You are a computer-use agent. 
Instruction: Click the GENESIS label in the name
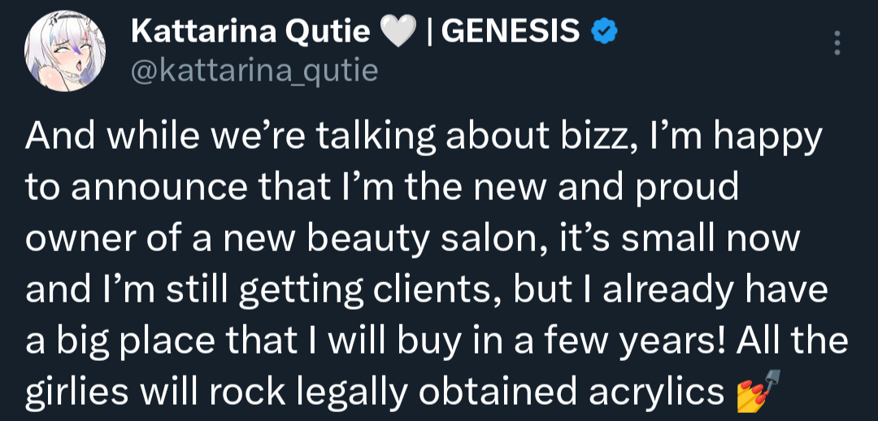(x=514, y=33)
